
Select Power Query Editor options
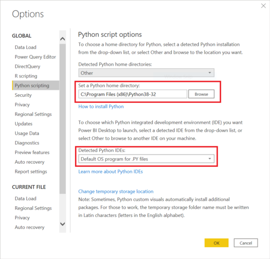(x=35, y=57)
